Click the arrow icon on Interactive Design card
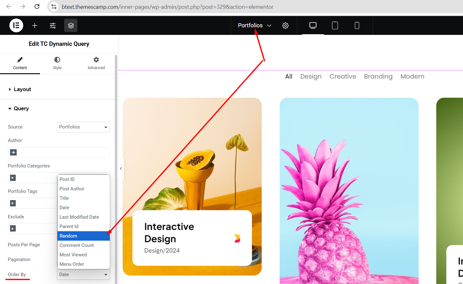 click(x=237, y=238)
